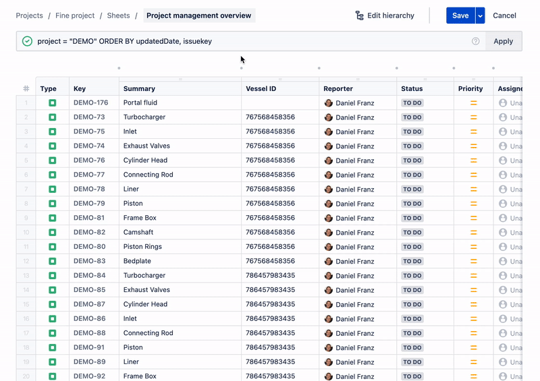Click Vessel ID 786457983435 in DEMO-91 row
Viewport: 540px width, 381px height.
click(x=271, y=347)
